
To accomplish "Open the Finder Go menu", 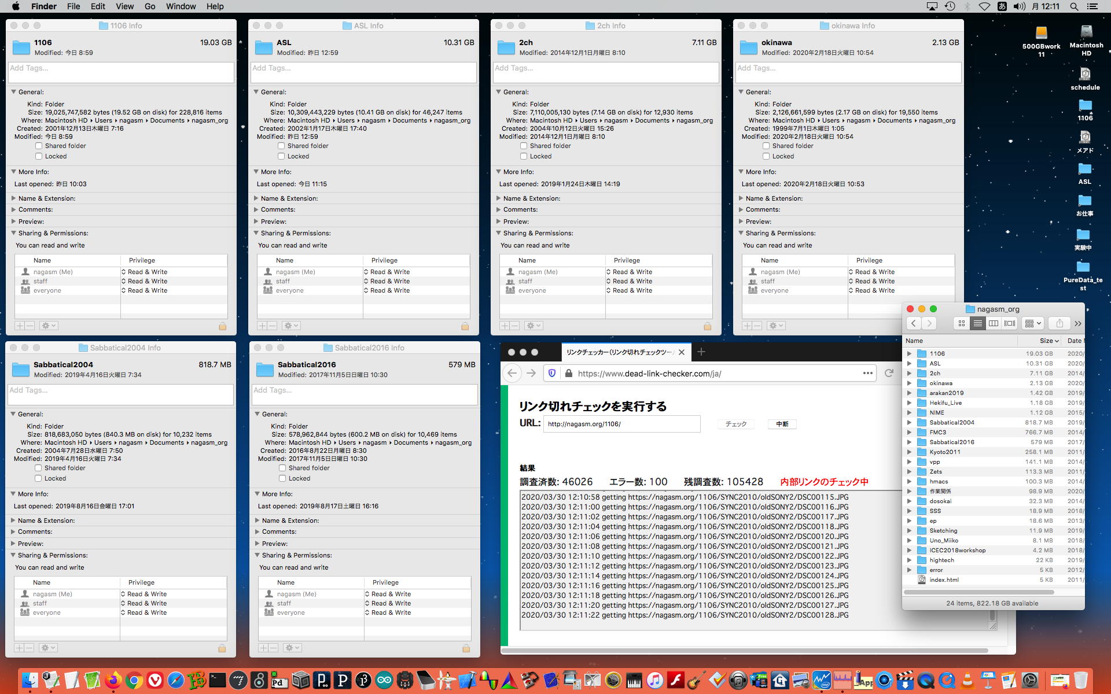I will [150, 6].
